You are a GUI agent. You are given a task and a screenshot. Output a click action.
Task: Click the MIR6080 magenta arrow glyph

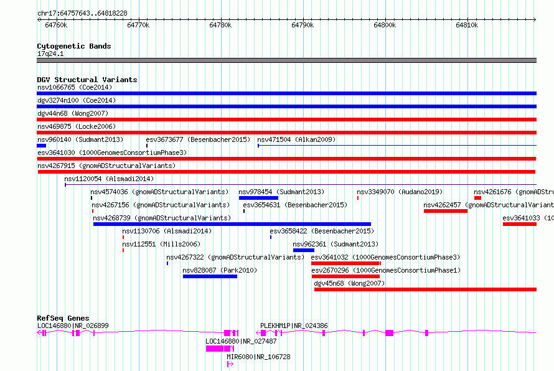click(x=230, y=364)
